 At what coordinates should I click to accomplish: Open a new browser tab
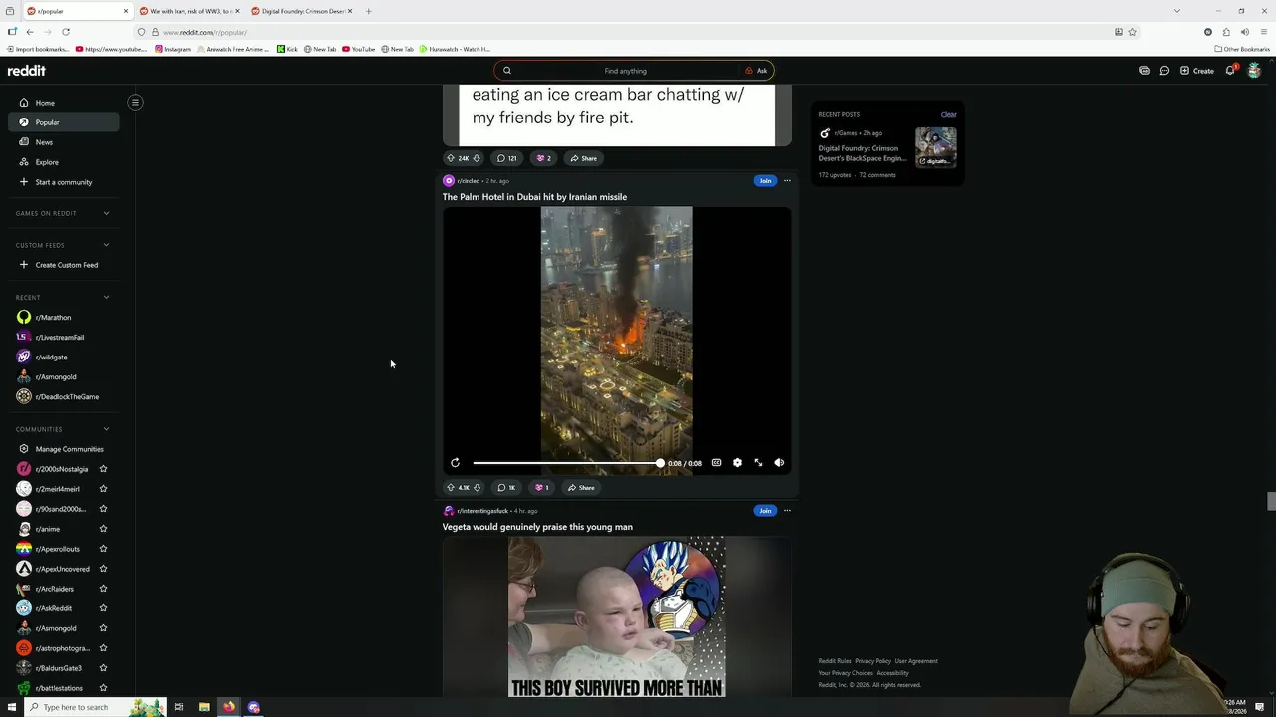point(368,11)
